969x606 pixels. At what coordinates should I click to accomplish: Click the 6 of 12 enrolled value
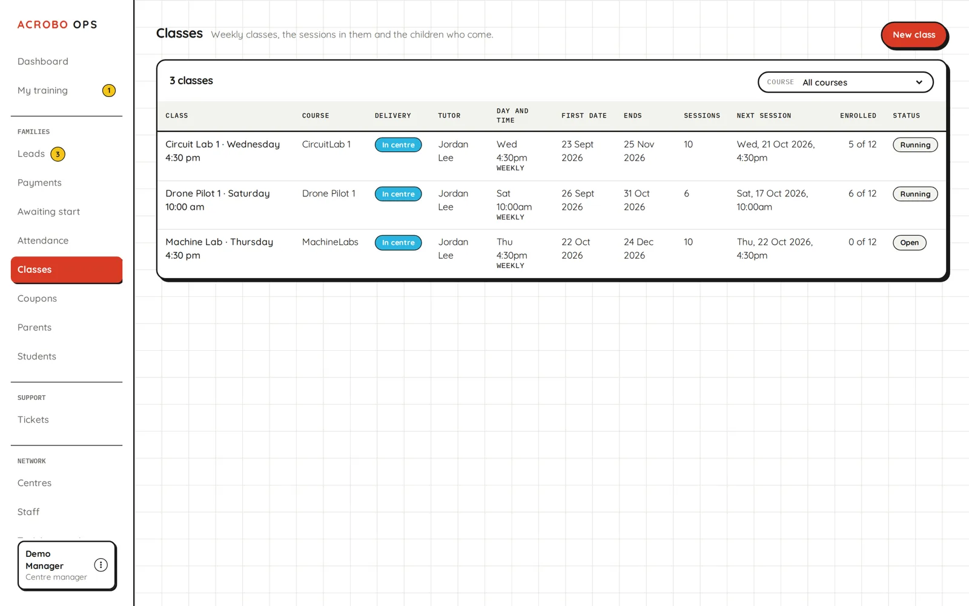862,193
